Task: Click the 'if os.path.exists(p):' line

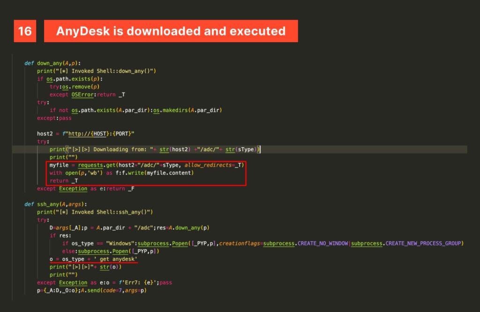Action: (x=70, y=79)
